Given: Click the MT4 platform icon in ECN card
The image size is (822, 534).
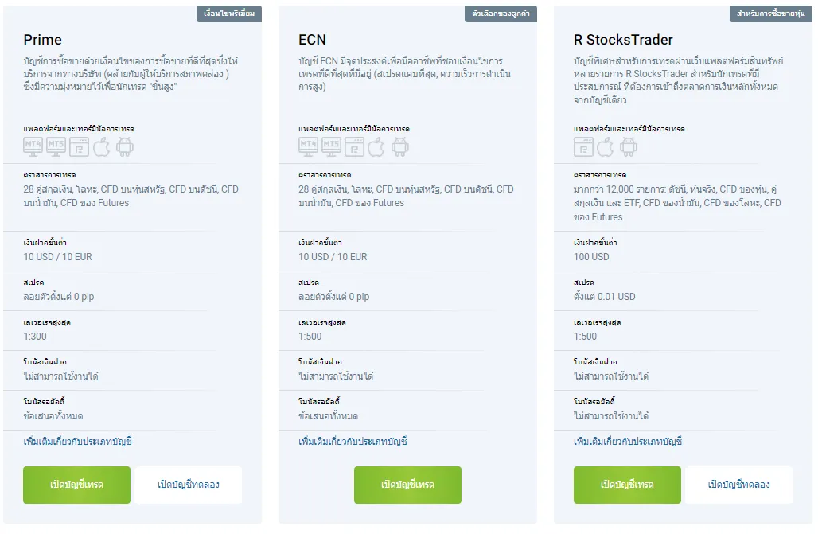Looking at the screenshot, I should click(308, 146).
